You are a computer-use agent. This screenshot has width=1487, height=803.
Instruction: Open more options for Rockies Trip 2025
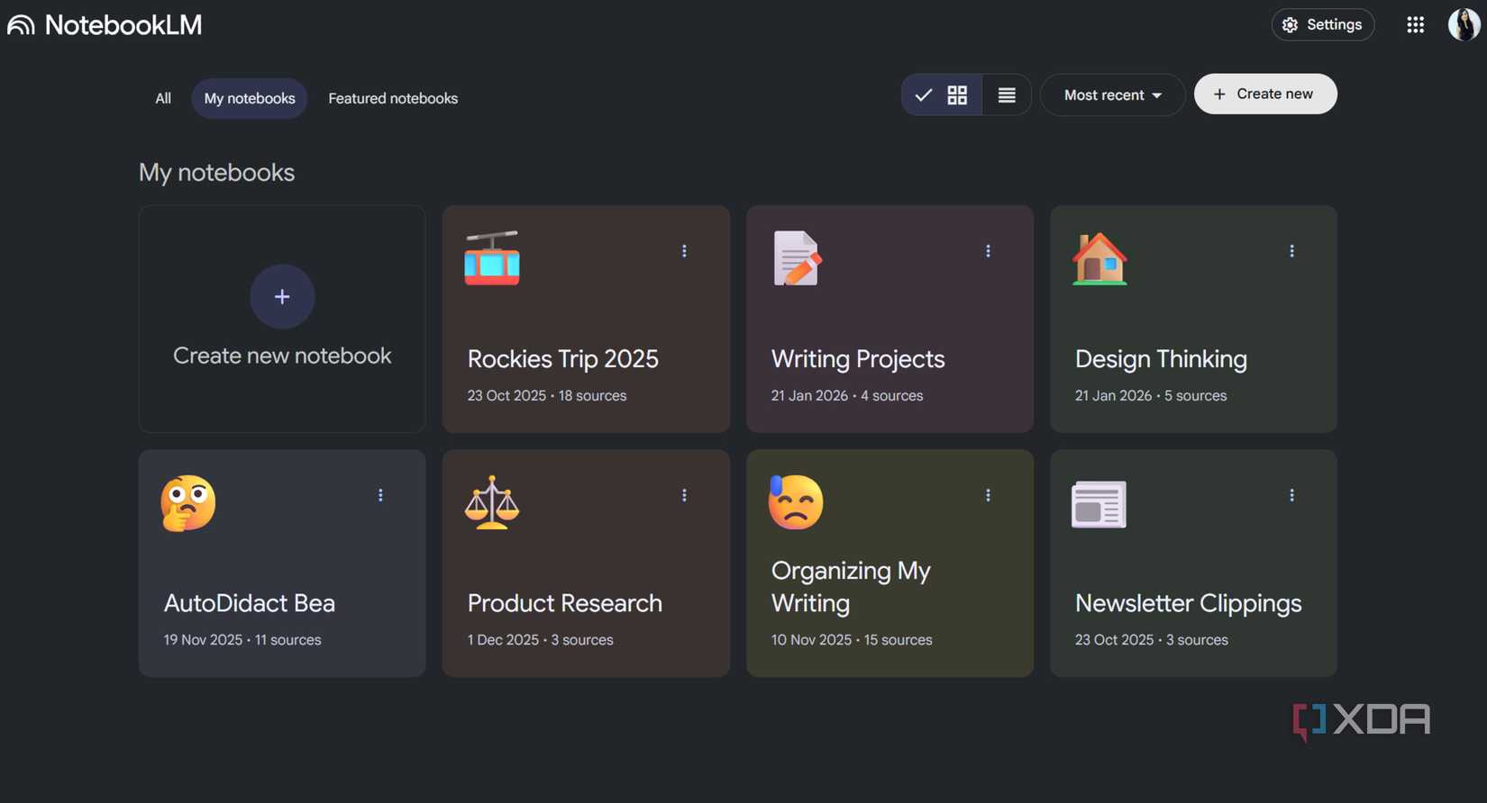point(684,251)
